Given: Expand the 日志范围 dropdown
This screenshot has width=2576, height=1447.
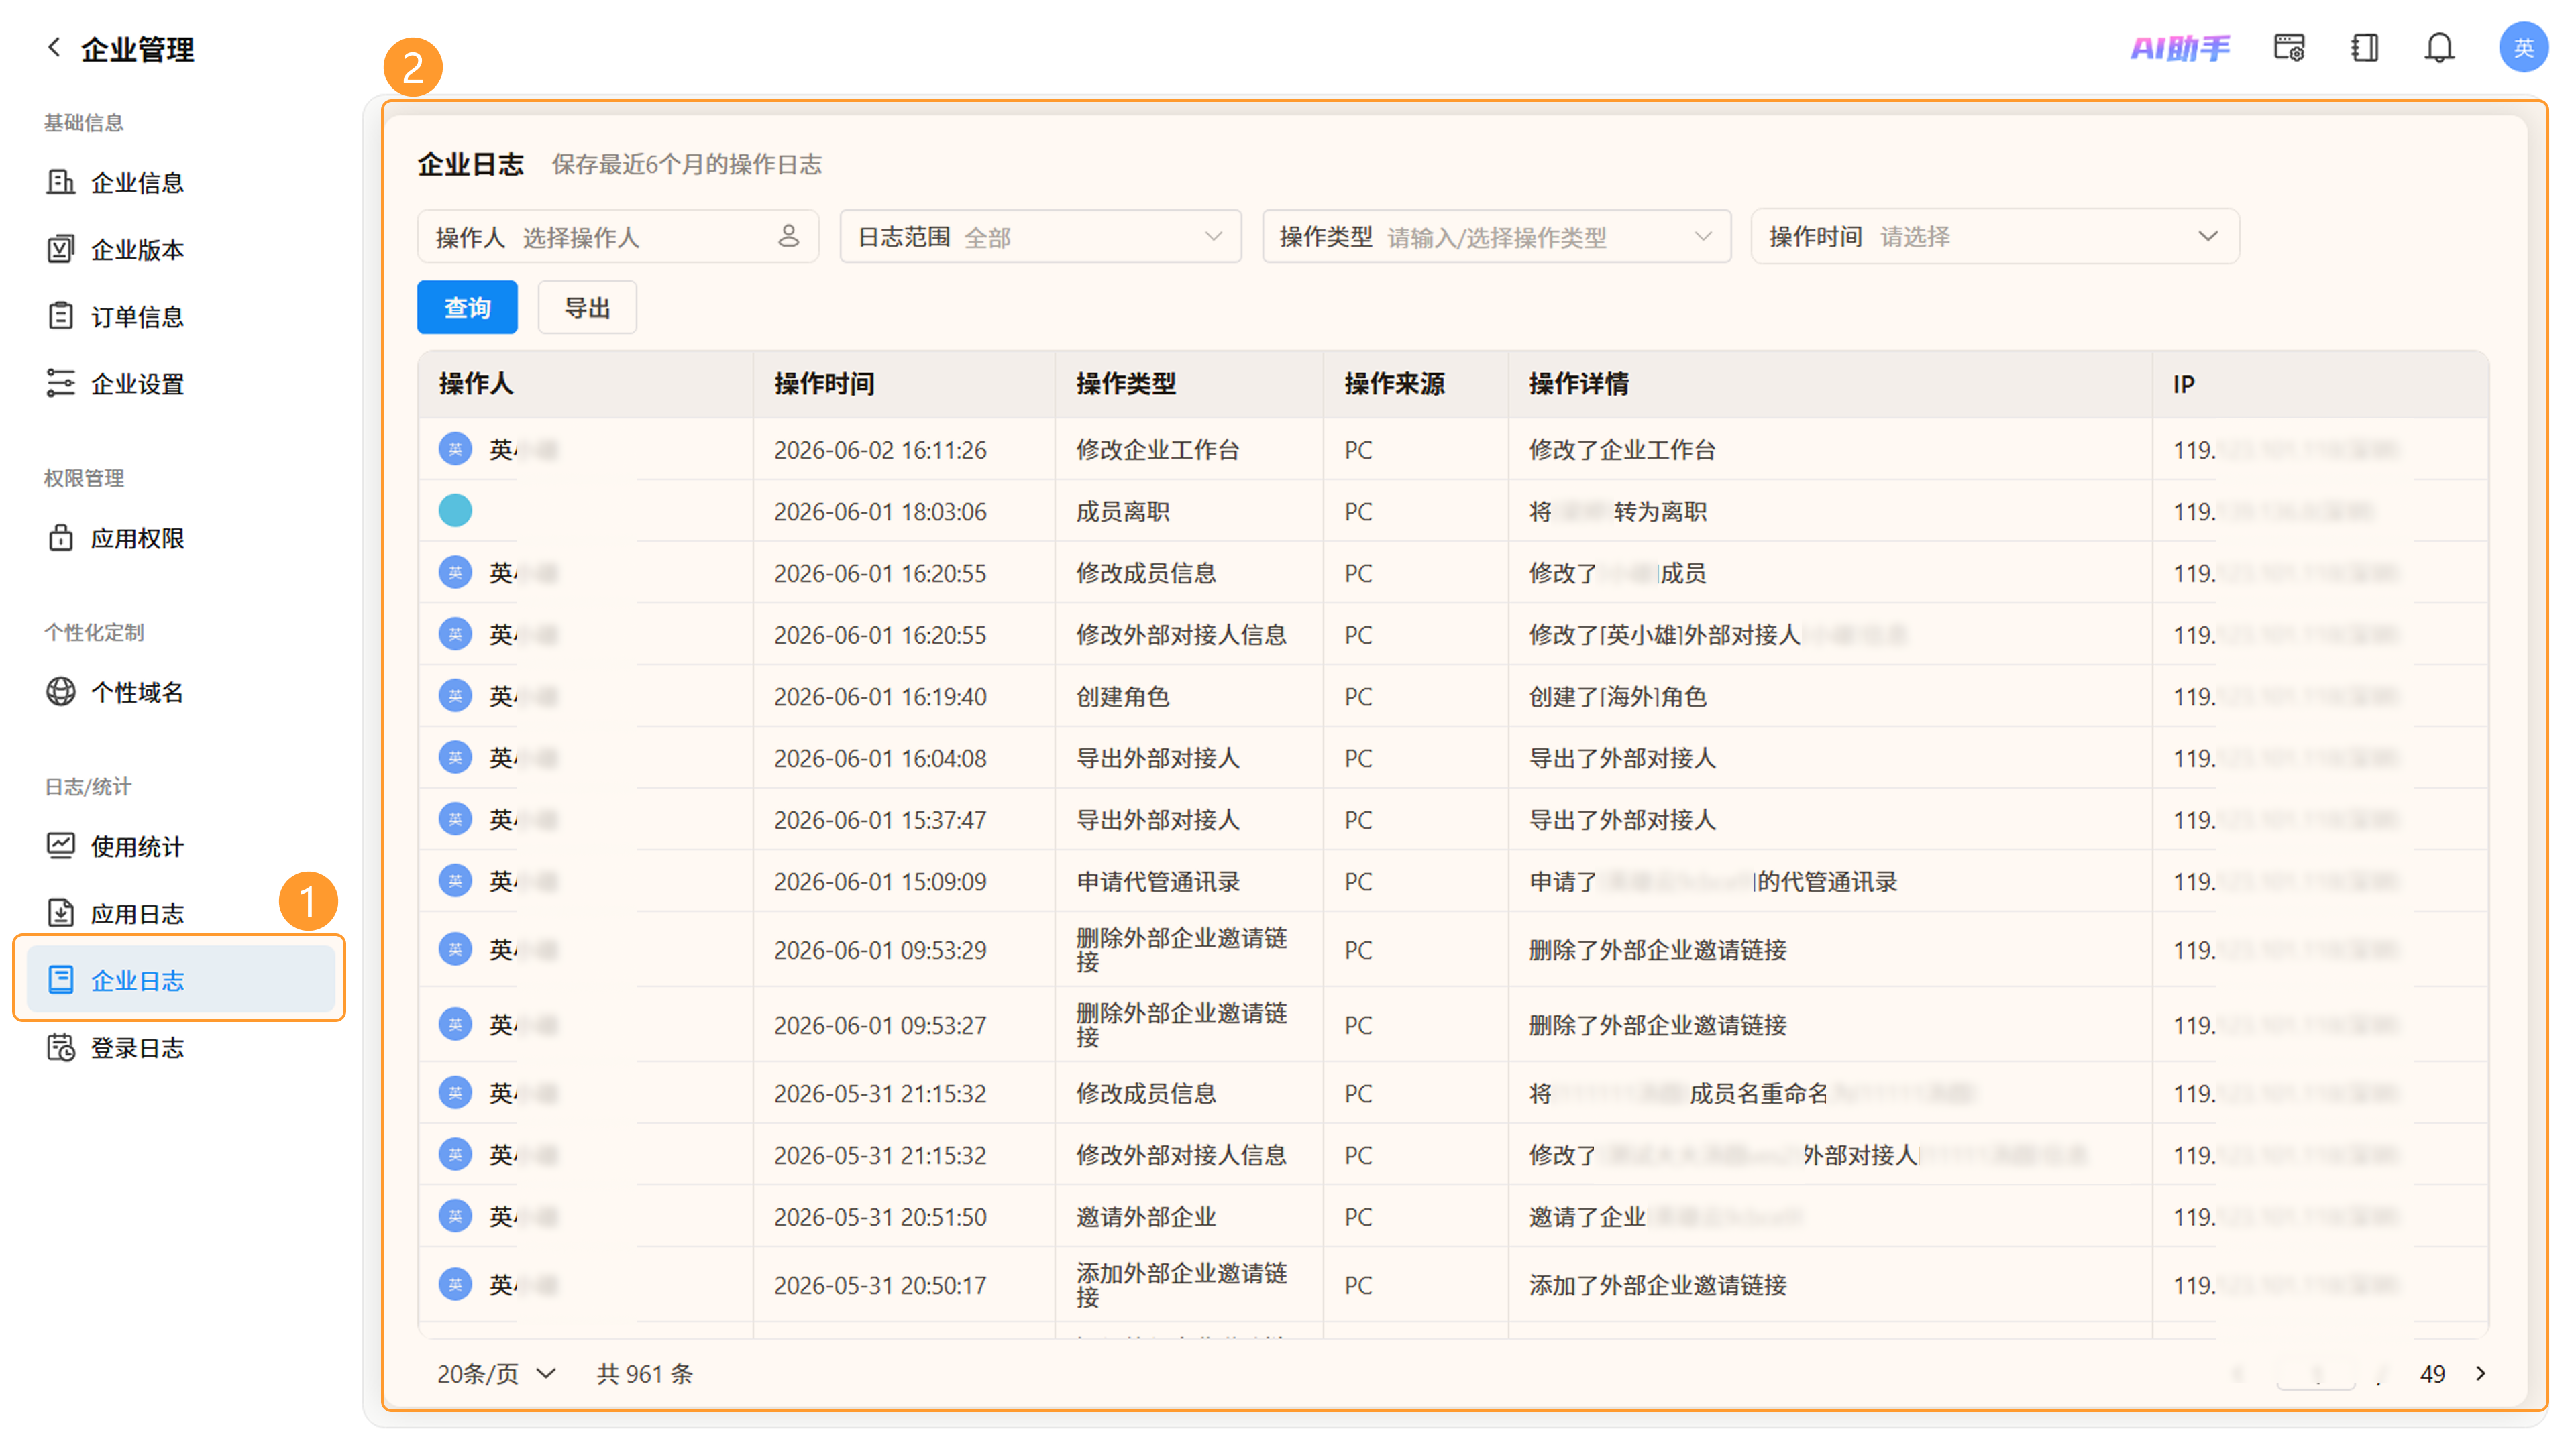Looking at the screenshot, I should coord(1040,237).
